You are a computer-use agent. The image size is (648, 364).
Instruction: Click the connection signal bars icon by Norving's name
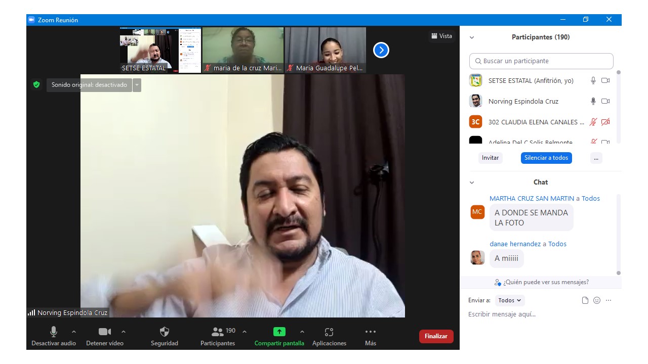point(31,313)
